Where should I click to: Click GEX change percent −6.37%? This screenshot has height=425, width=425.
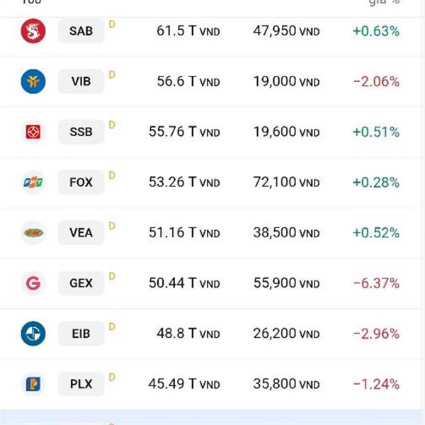click(376, 283)
